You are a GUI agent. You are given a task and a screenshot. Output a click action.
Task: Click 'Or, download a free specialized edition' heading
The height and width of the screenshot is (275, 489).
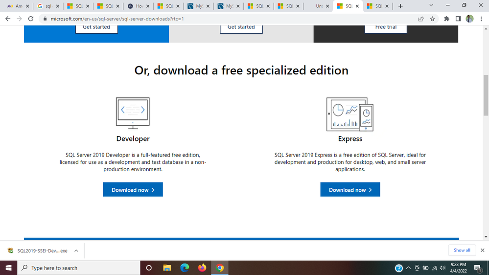click(x=241, y=70)
